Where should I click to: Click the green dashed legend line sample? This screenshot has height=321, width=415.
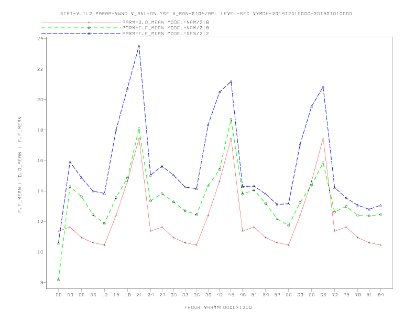pyautogui.click(x=81, y=28)
